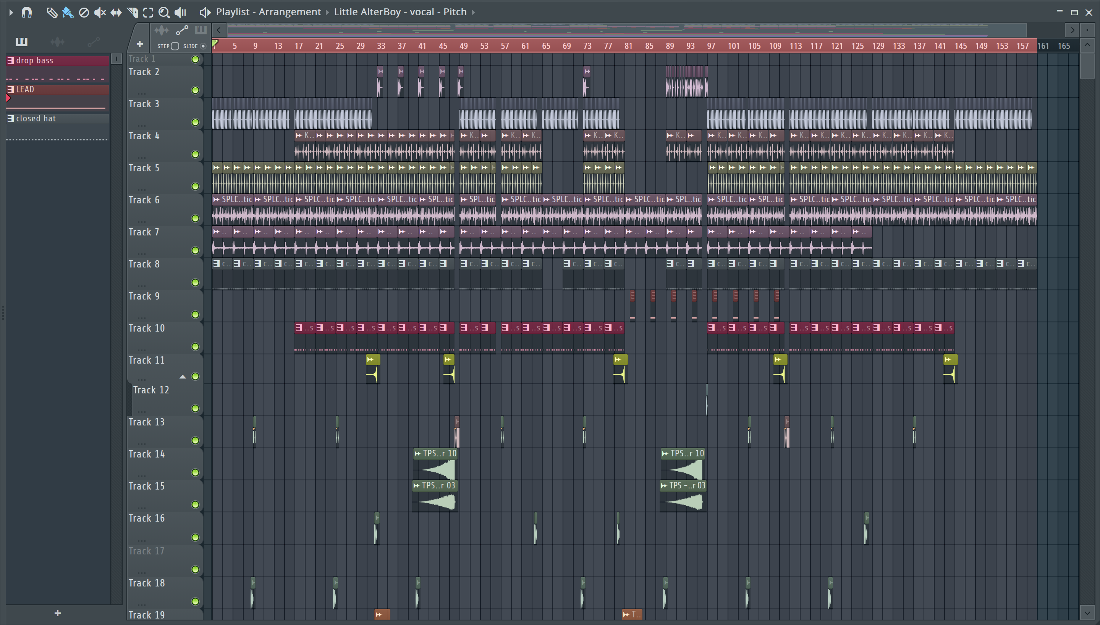Select the Slip tool
The height and width of the screenshot is (625, 1100).
pos(116,13)
